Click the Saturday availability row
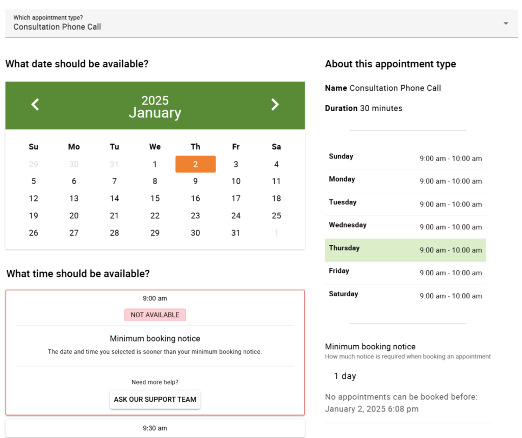 (x=405, y=296)
